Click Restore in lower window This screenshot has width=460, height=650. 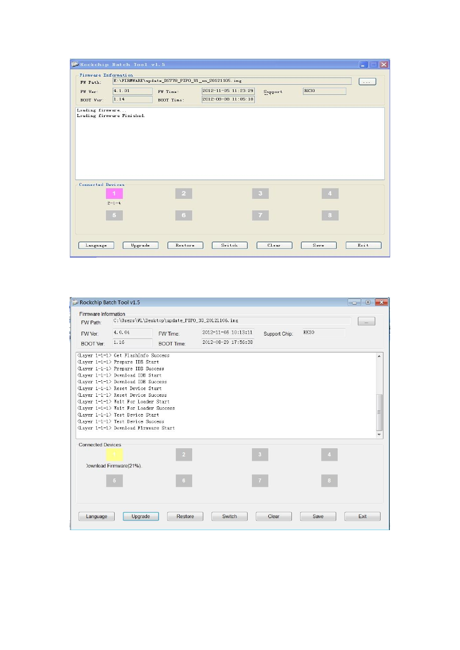pyautogui.click(x=185, y=516)
